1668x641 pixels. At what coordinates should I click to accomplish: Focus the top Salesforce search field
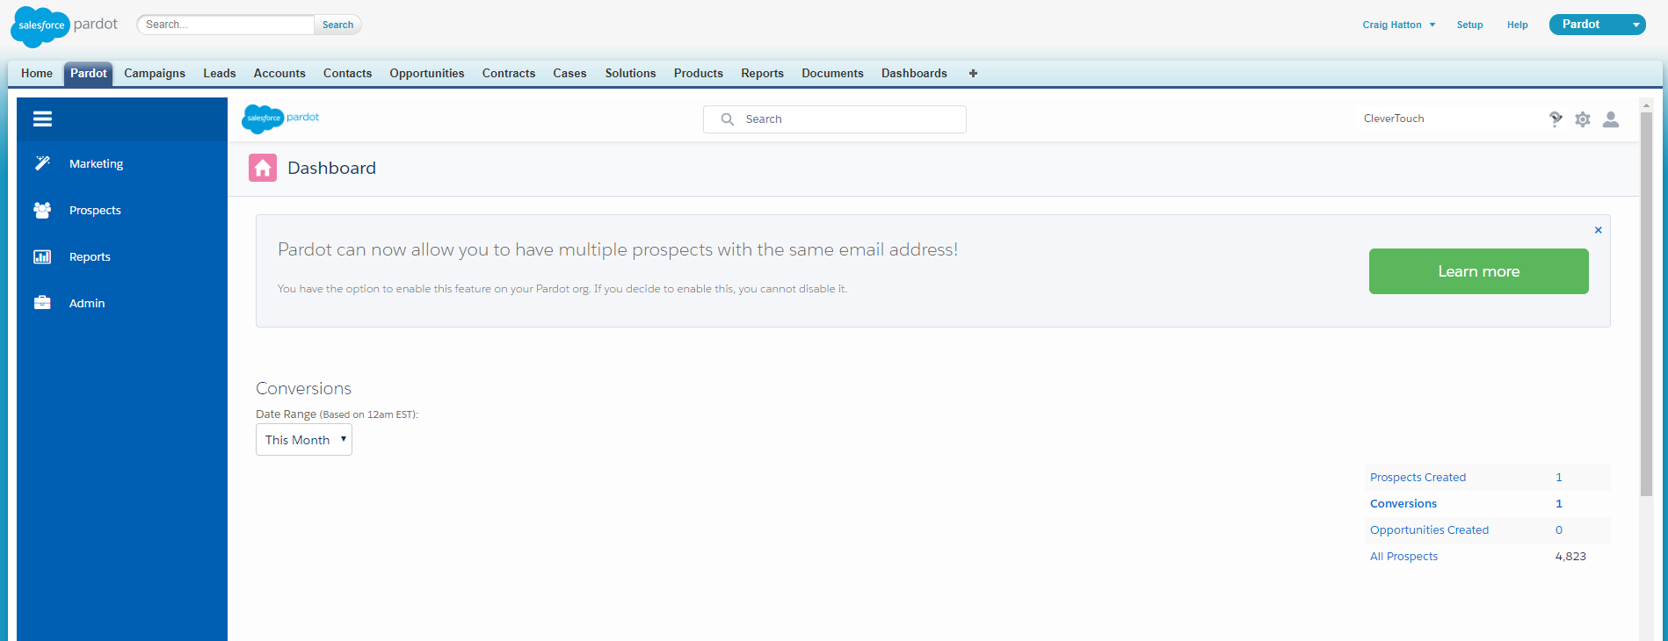[226, 25]
